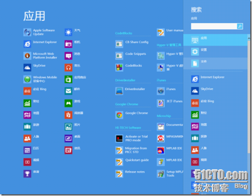Select Apps search category in panel
This screenshot has height=196, width=252.
point(215,40)
